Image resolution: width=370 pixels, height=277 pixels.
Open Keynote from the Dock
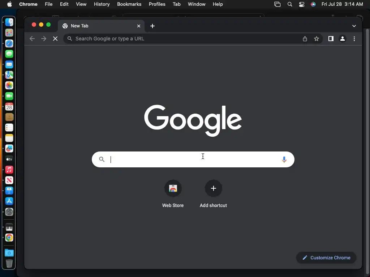9,190
